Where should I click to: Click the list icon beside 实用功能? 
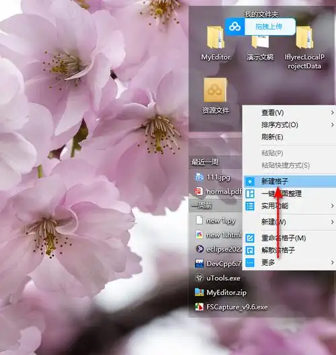click(250, 206)
